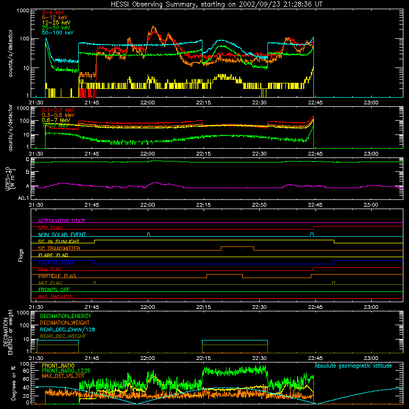The image size is (409, 409).
Task: Click the Flags vertical axis title
Action: (x=21, y=255)
